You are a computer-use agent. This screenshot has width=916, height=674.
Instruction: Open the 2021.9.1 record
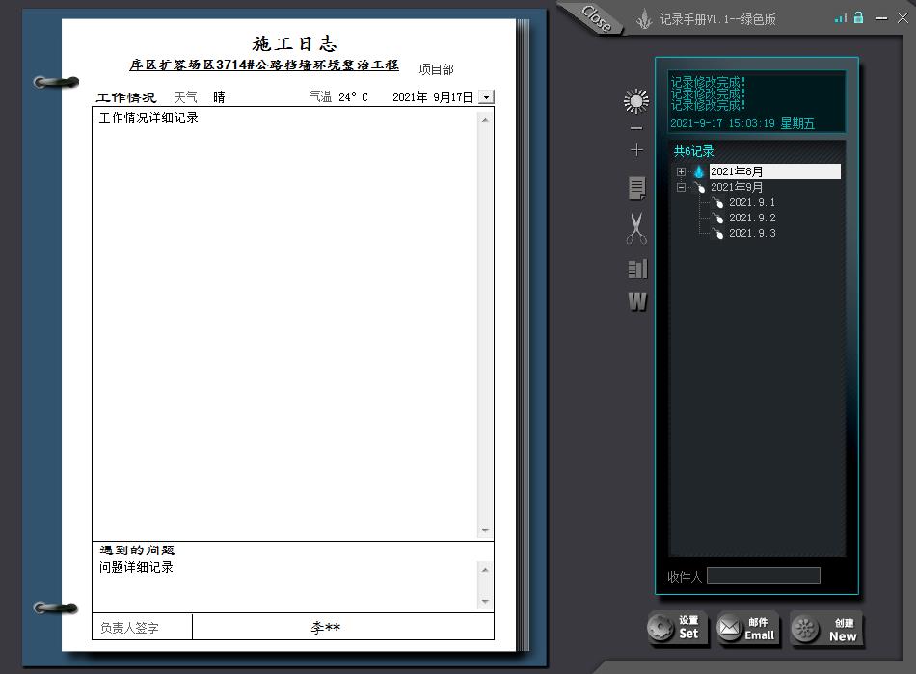752,202
